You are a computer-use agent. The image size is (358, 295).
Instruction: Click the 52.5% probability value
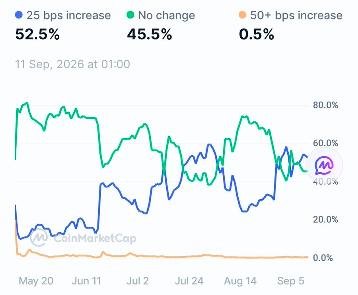click(37, 35)
